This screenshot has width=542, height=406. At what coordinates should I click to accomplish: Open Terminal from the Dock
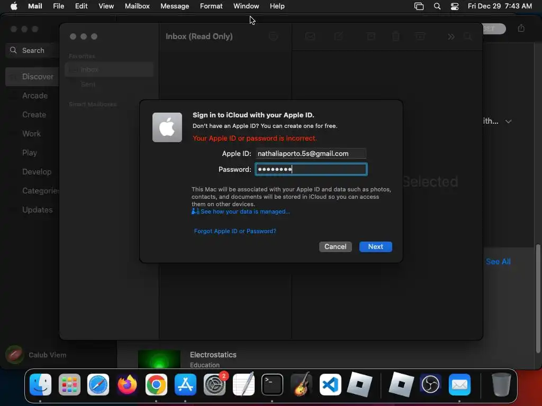(x=273, y=384)
